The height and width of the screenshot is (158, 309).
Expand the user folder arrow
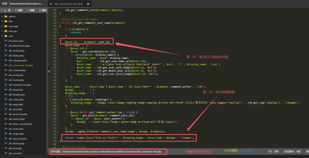tap(2, 36)
